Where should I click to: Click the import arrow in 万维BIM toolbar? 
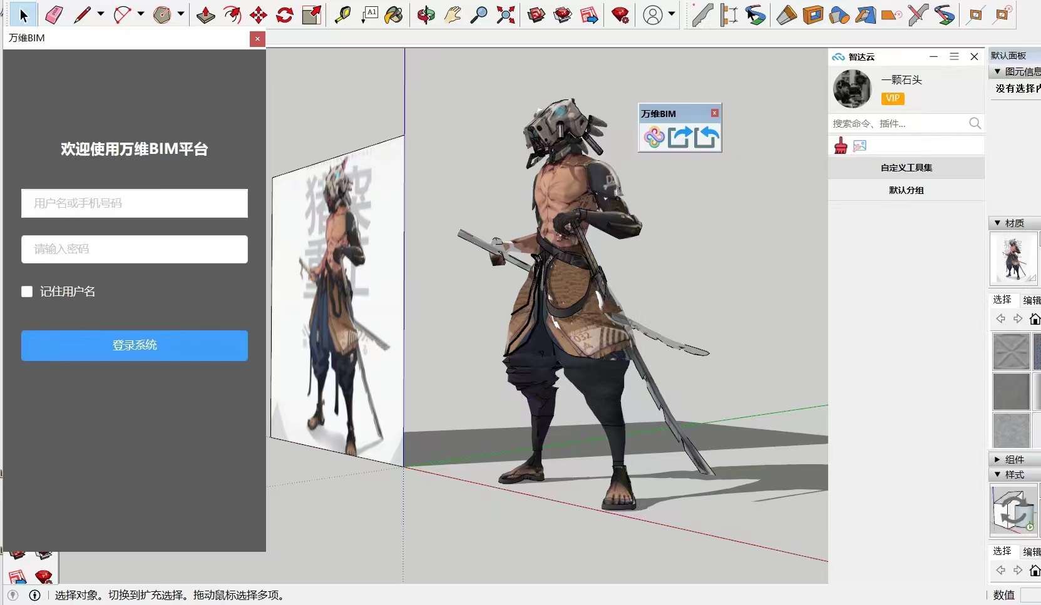coord(707,137)
